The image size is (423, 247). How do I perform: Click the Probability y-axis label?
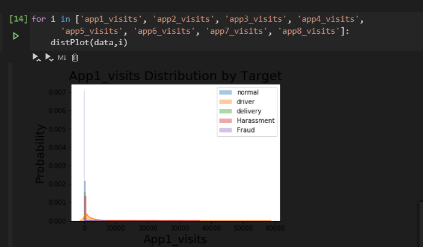pyautogui.click(x=40, y=154)
